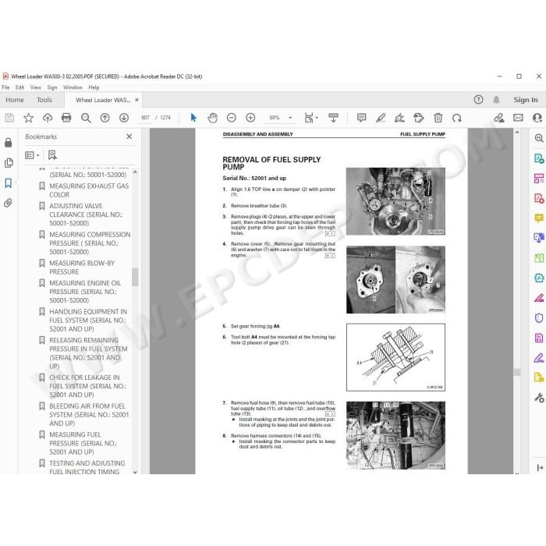The height and width of the screenshot is (546, 546).
Task: Select the Highlight text pen tool
Action: [381, 118]
